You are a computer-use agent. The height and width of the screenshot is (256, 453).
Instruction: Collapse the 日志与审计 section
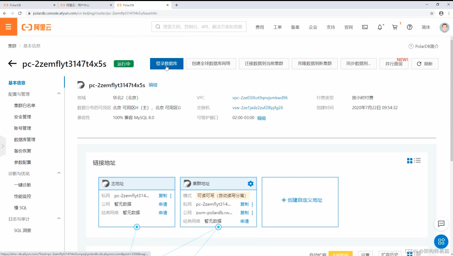point(59,218)
